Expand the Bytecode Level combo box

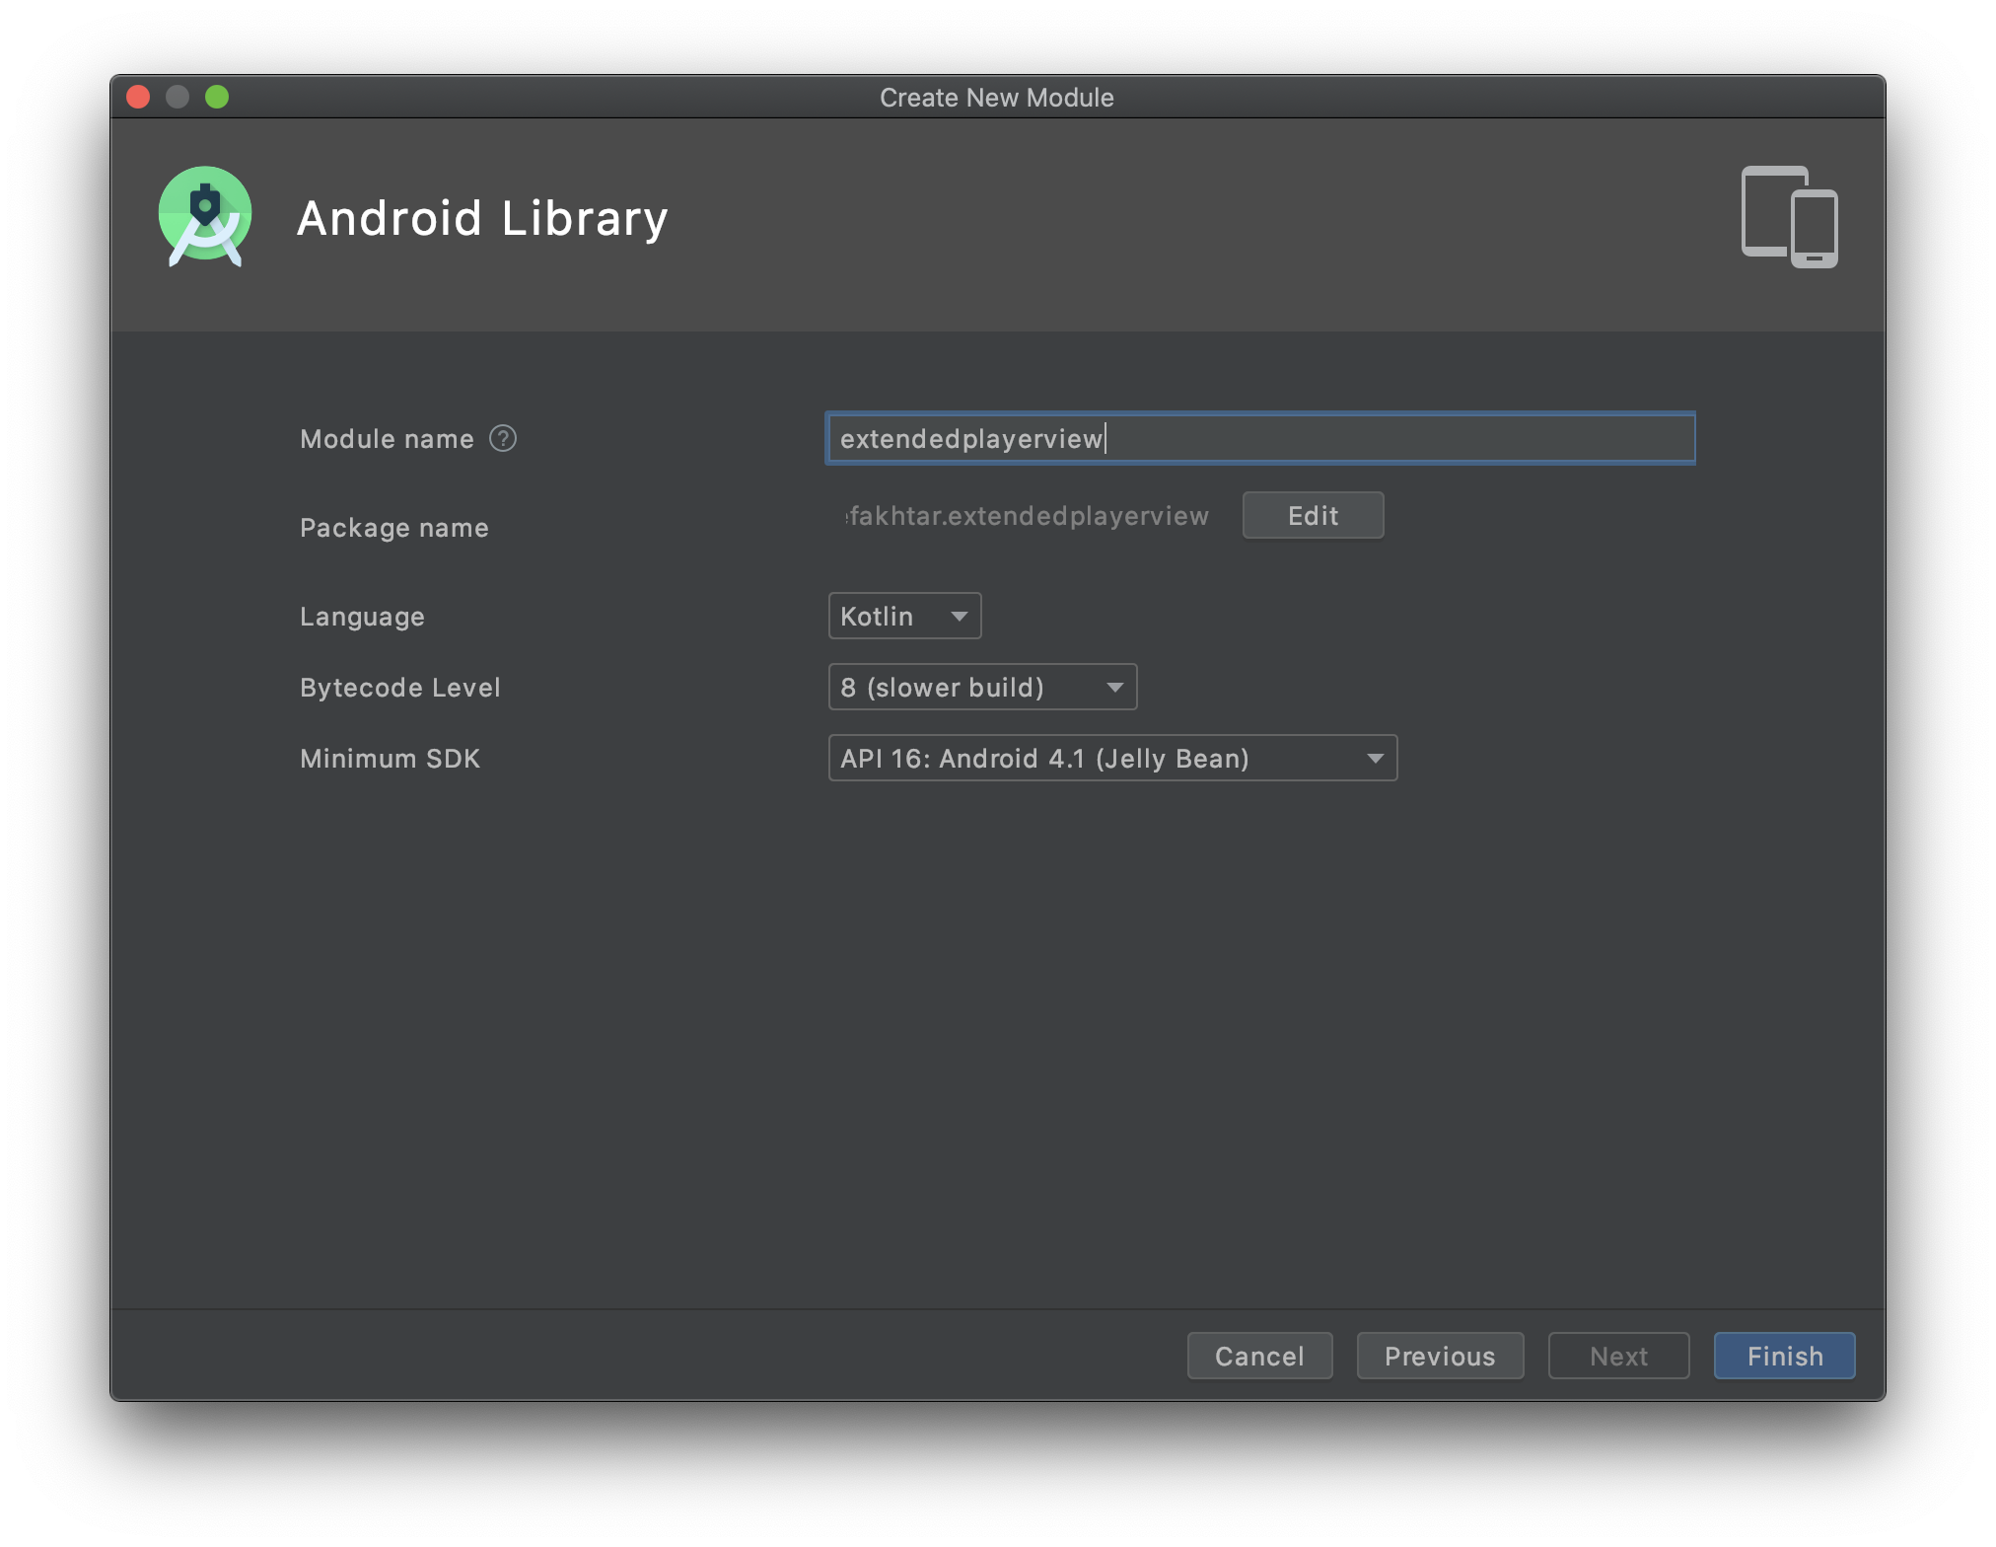click(982, 687)
